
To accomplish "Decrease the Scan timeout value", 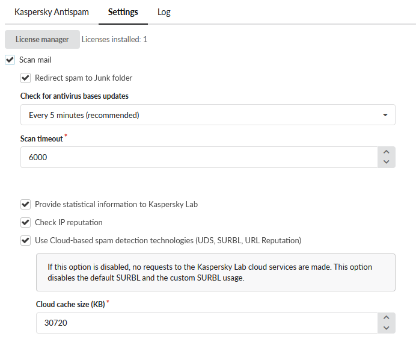I will pos(386,162).
